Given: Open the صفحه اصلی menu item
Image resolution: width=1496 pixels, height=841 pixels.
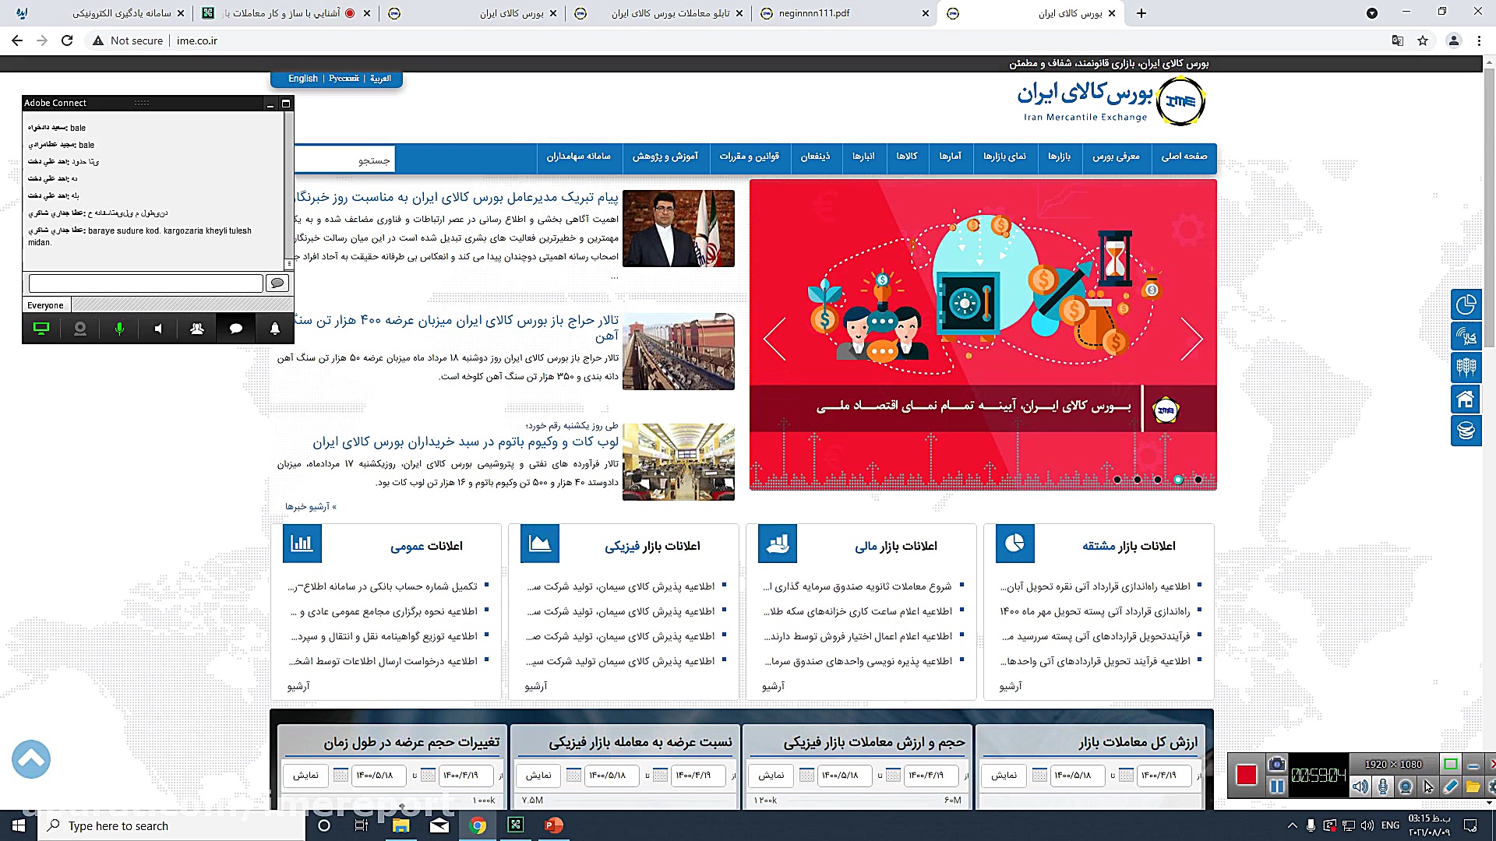Looking at the screenshot, I should click(x=1184, y=157).
